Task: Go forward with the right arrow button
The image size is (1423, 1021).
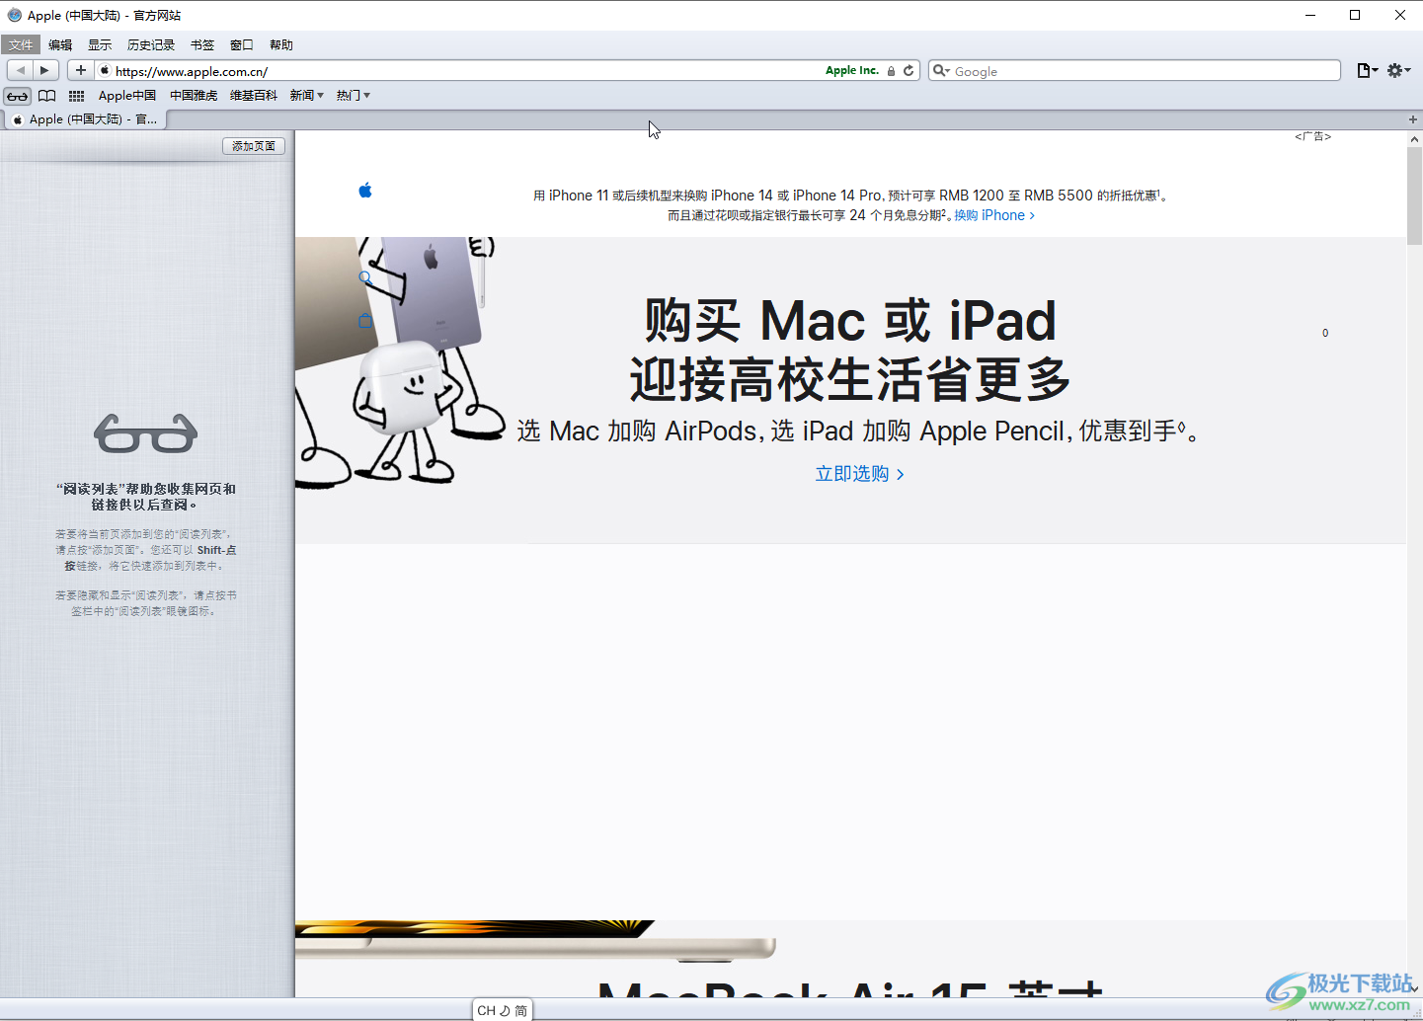Action: pyautogui.click(x=45, y=70)
